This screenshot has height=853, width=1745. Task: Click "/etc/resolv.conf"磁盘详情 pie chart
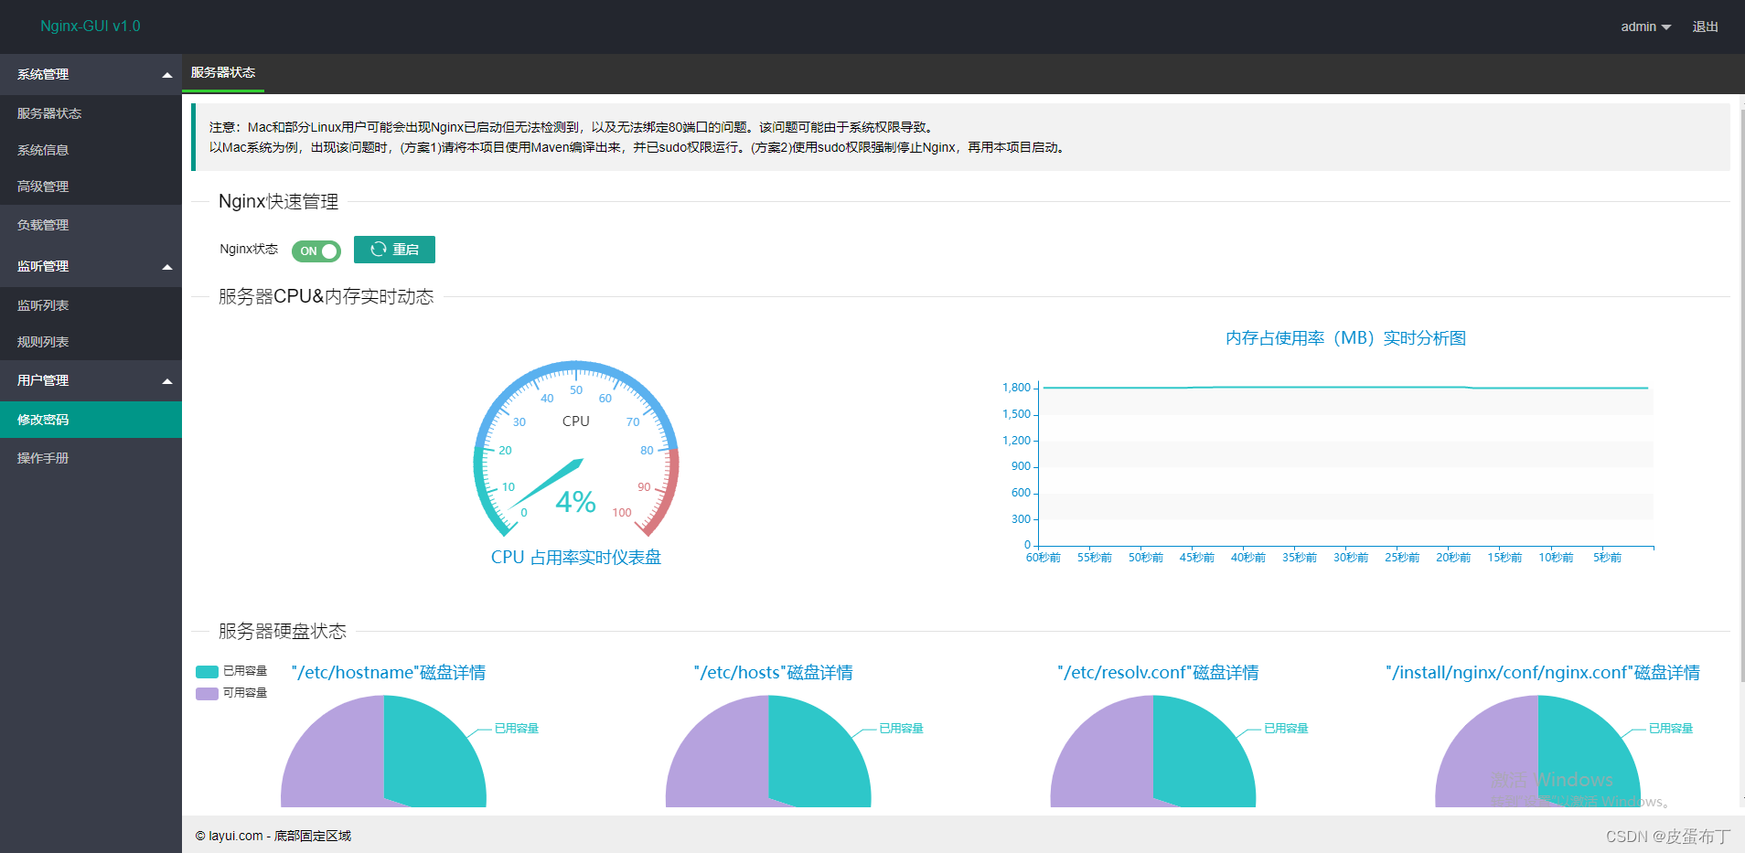pyautogui.click(x=1153, y=752)
